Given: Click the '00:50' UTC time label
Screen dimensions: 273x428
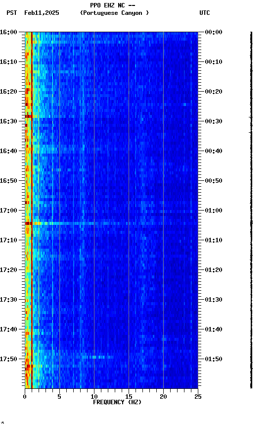Looking at the screenshot, I should coord(214,181).
